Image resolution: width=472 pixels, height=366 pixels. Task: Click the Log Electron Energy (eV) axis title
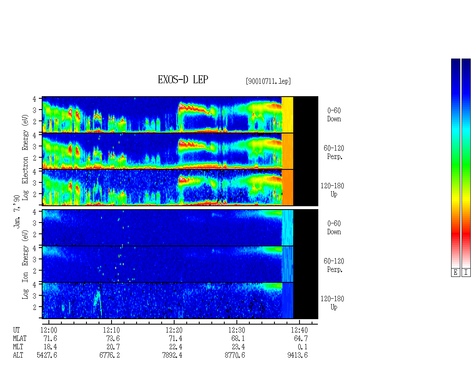tap(25, 157)
